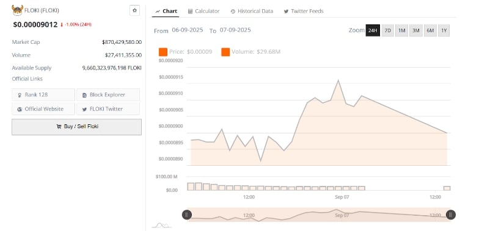The image size is (504, 231).
Task: Click the last volume bar at the right edge
Action: [447, 188]
